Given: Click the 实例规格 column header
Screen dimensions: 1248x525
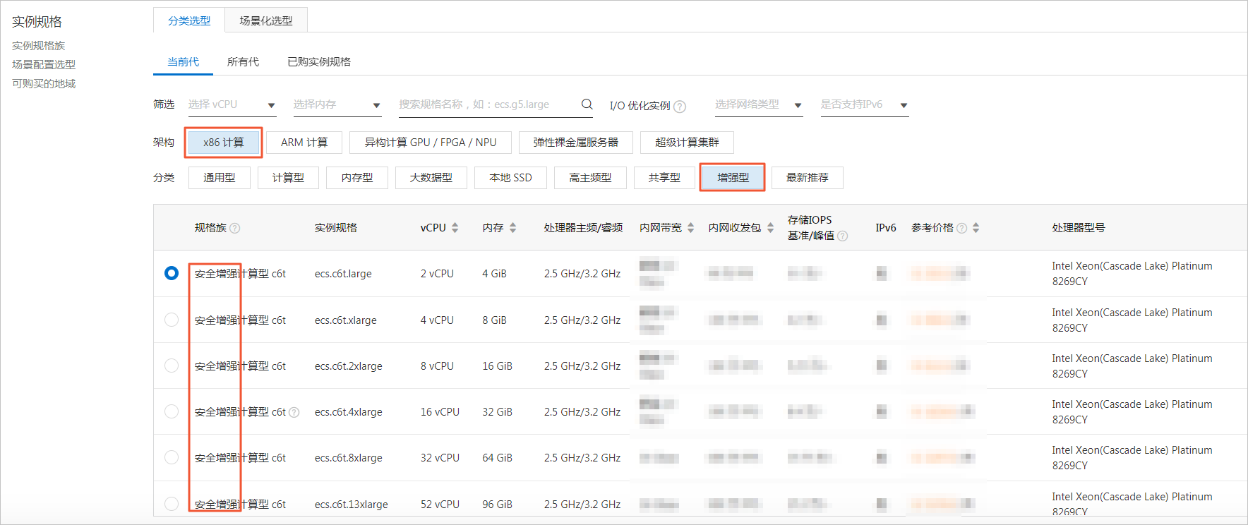Looking at the screenshot, I should tap(336, 228).
